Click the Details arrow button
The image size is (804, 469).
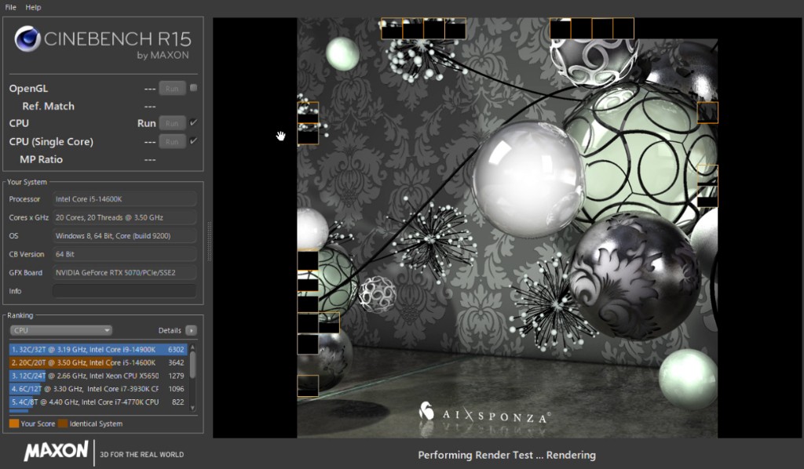(x=191, y=330)
